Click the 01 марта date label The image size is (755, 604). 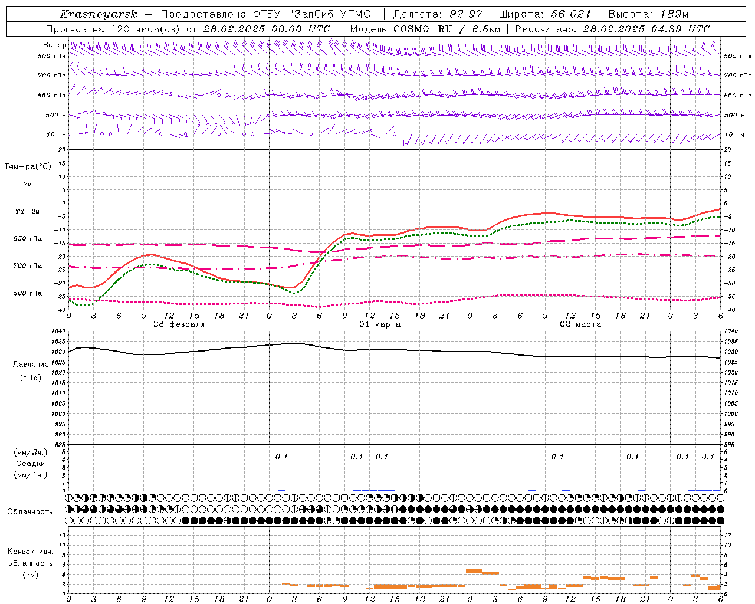(380, 324)
